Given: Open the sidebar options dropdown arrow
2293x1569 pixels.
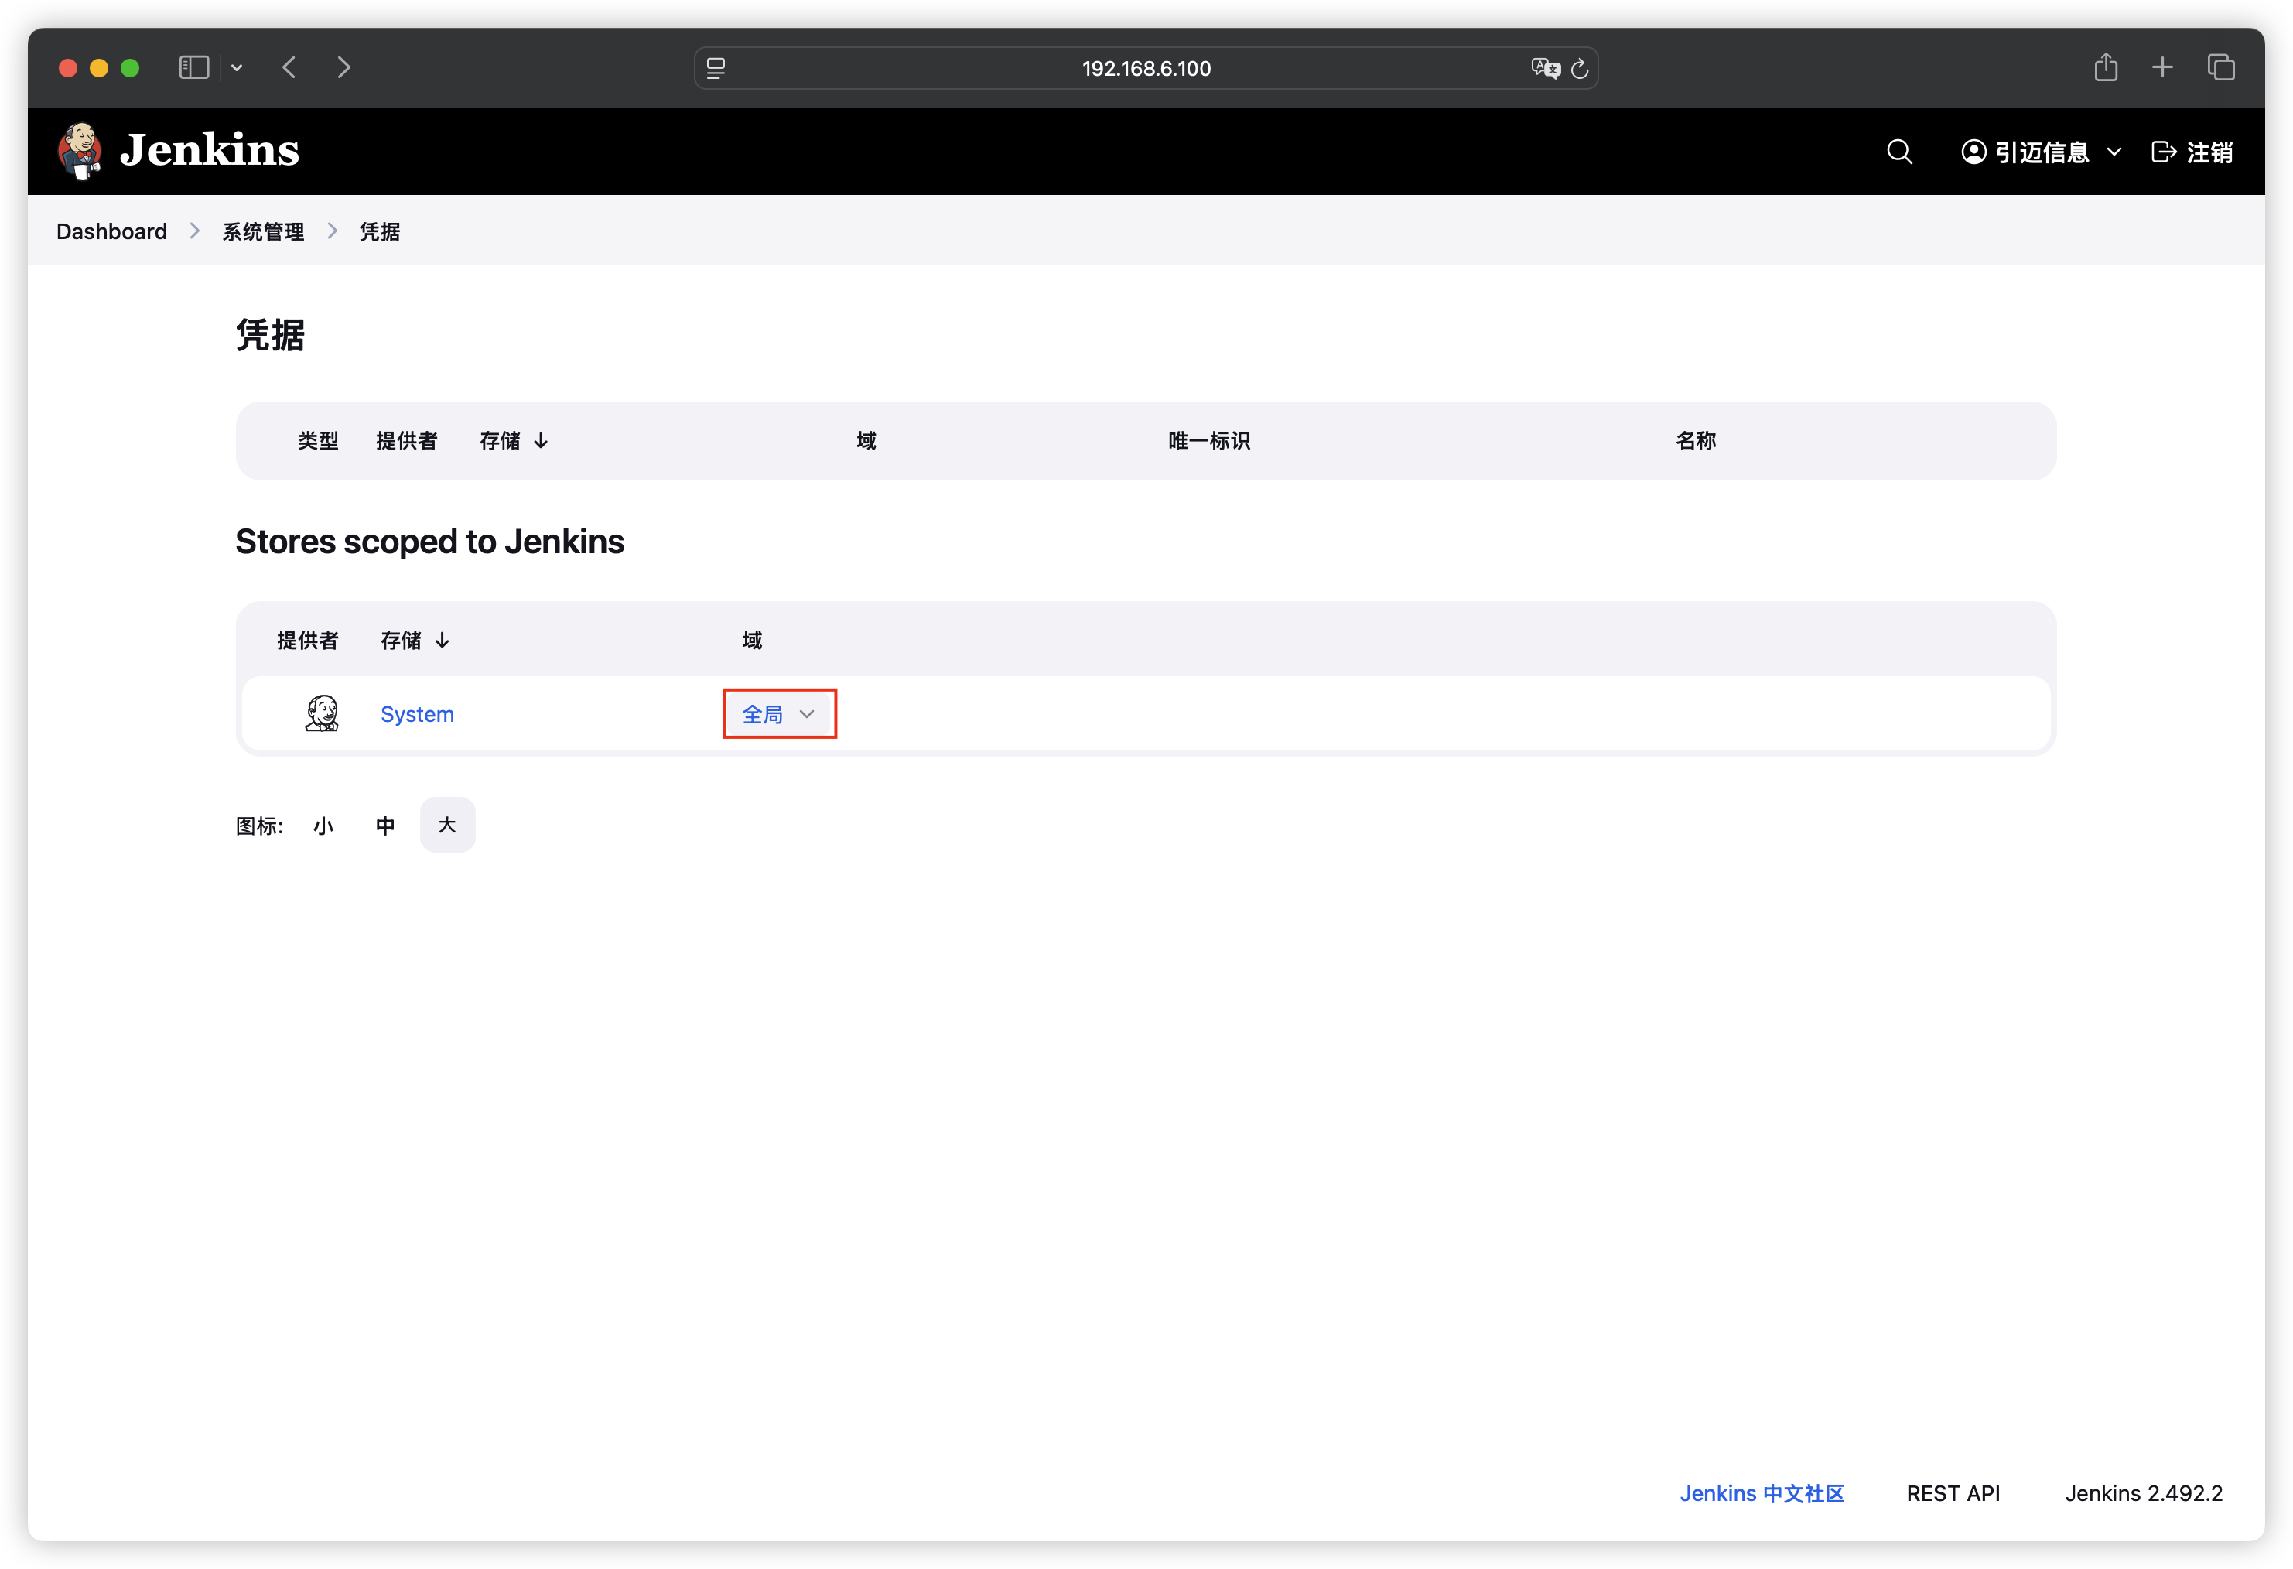Looking at the screenshot, I should pos(237,68).
